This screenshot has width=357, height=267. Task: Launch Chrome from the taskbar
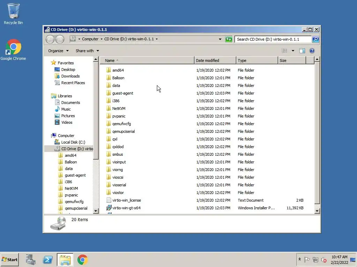(x=82, y=259)
